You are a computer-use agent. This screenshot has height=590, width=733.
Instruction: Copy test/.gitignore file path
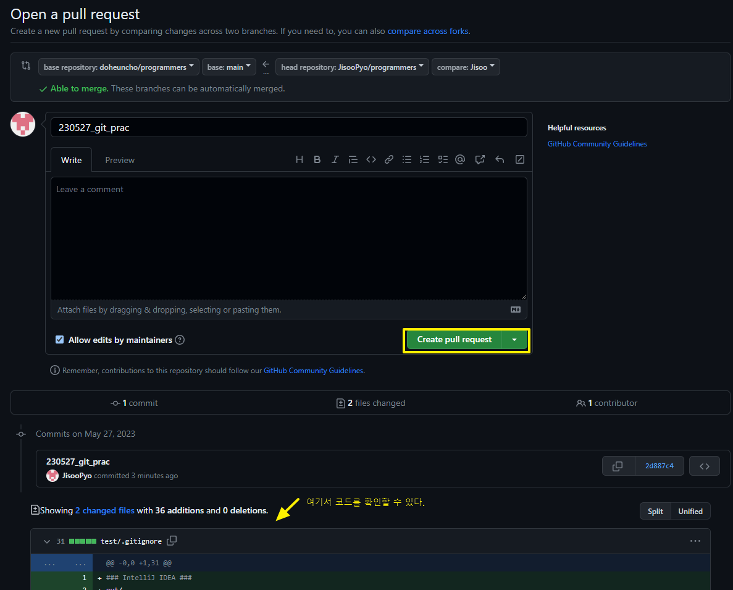click(x=172, y=541)
